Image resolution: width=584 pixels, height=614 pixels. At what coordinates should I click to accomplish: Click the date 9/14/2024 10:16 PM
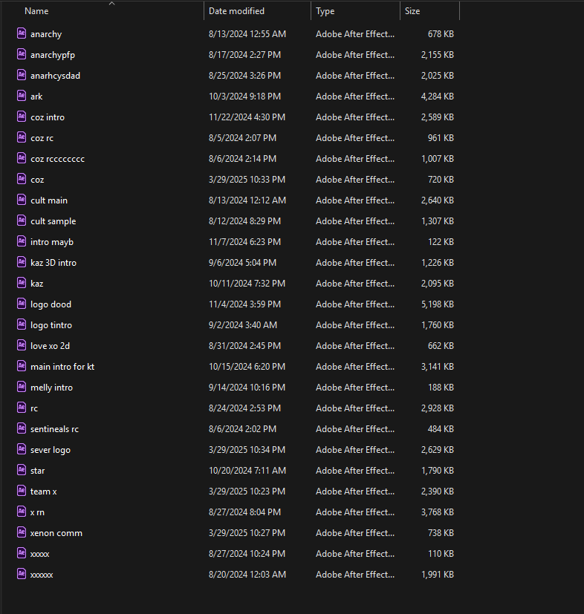click(247, 388)
